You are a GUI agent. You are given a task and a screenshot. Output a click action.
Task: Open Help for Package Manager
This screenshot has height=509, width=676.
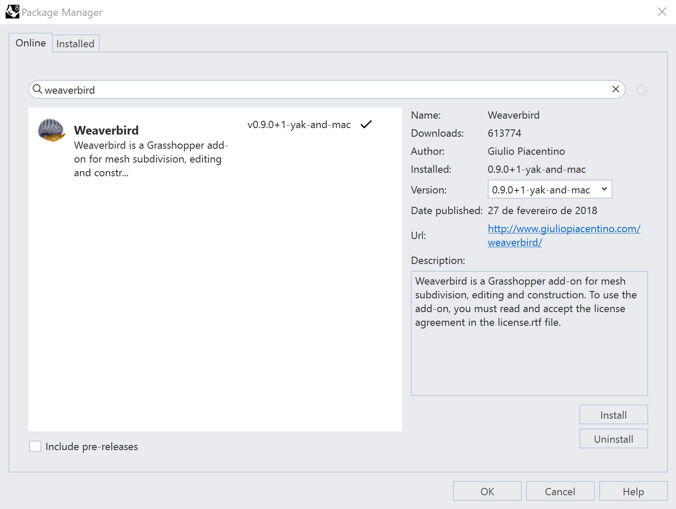(633, 491)
